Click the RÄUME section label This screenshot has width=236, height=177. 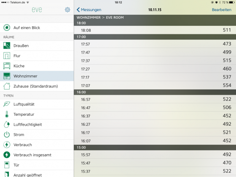tap(9, 37)
